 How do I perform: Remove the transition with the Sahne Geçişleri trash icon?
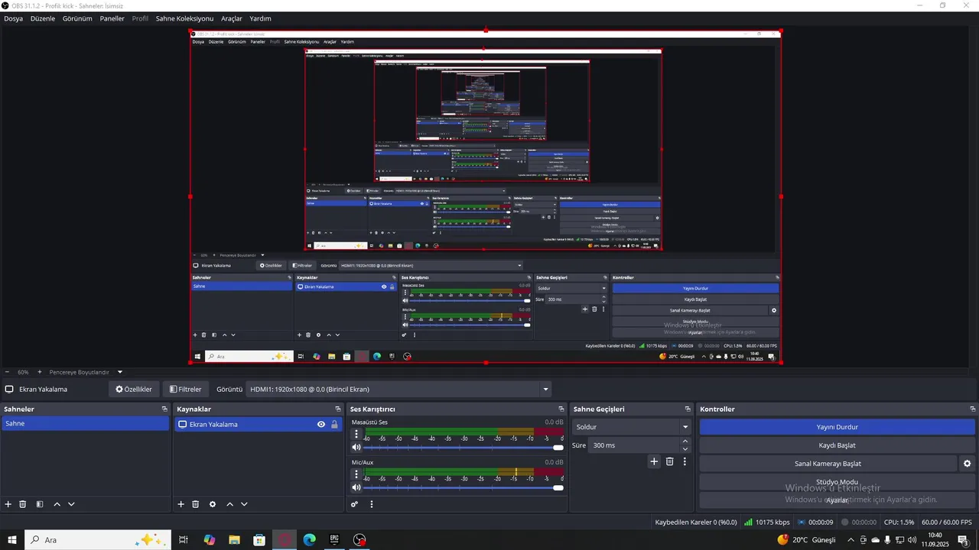670,461
